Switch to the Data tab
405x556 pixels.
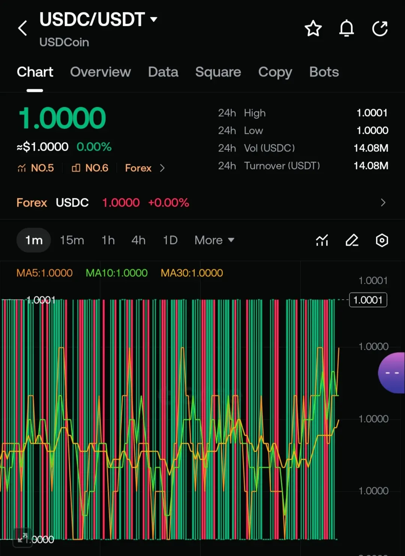(x=163, y=72)
